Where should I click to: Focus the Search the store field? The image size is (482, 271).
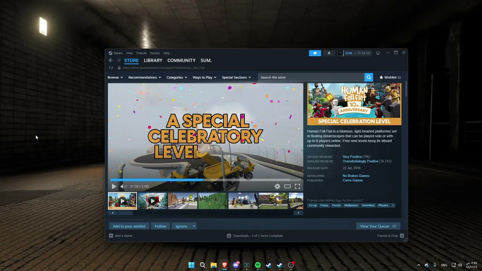(x=311, y=77)
